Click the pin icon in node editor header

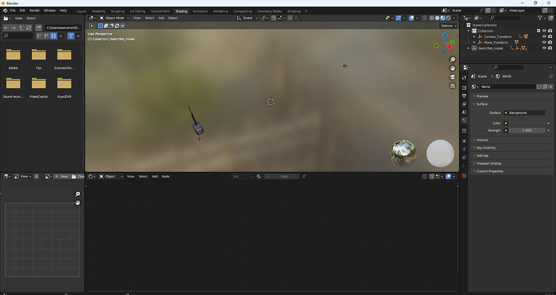[304, 176]
